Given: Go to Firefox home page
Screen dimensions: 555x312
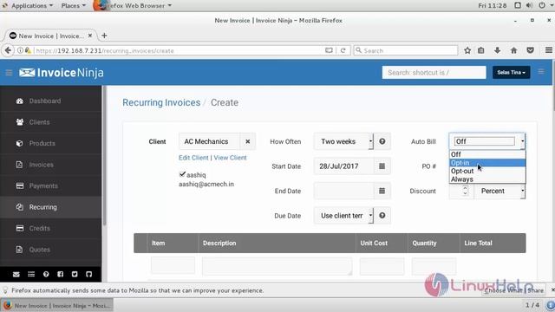Looking at the screenshot, I should (513, 50).
